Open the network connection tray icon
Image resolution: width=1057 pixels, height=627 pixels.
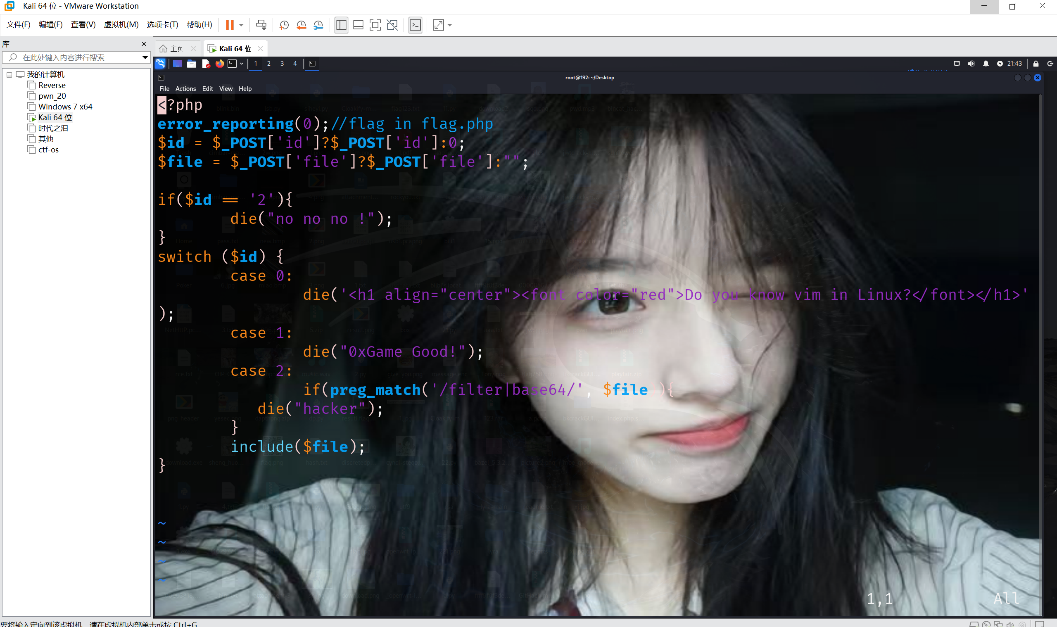pos(957,63)
